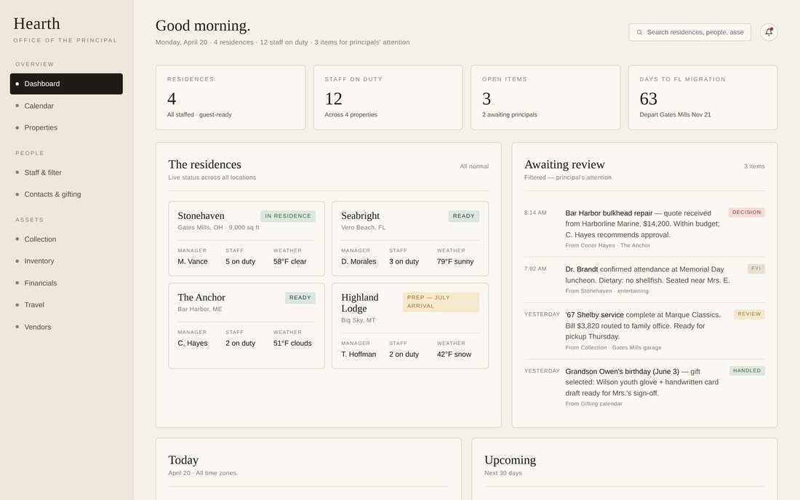800x500 pixels.
Task: Click the HANDLED tag on birthday item
Action: pyautogui.click(x=747, y=370)
